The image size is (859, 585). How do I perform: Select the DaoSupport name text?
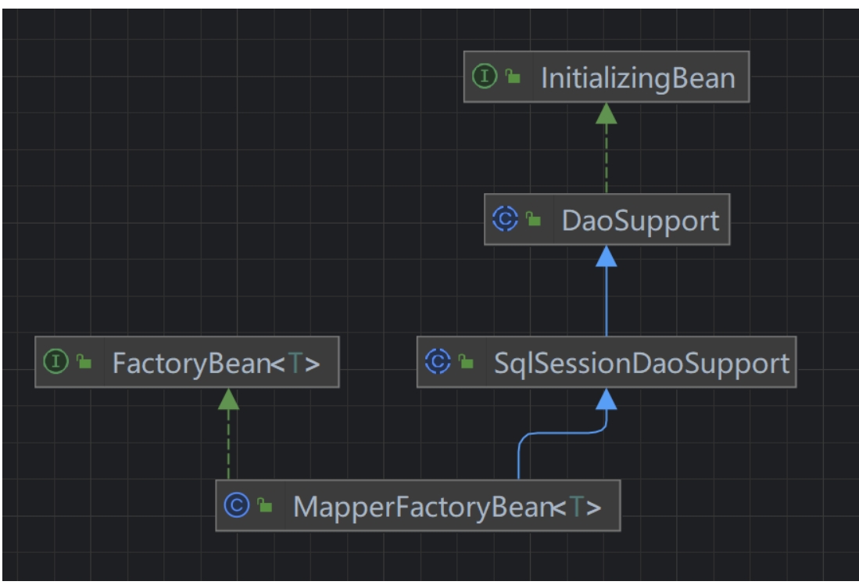click(639, 221)
